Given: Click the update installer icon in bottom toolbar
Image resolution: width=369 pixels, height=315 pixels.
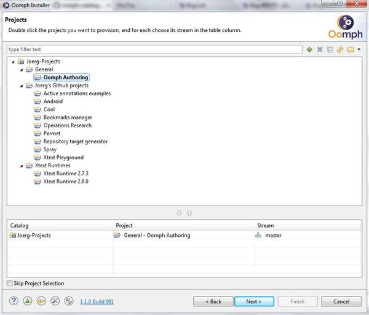Looking at the screenshot, I should (x=28, y=301).
